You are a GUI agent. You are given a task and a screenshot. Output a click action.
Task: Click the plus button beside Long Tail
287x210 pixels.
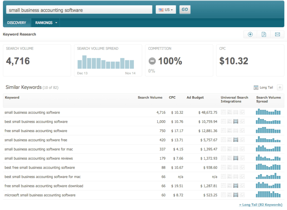(x=280, y=88)
